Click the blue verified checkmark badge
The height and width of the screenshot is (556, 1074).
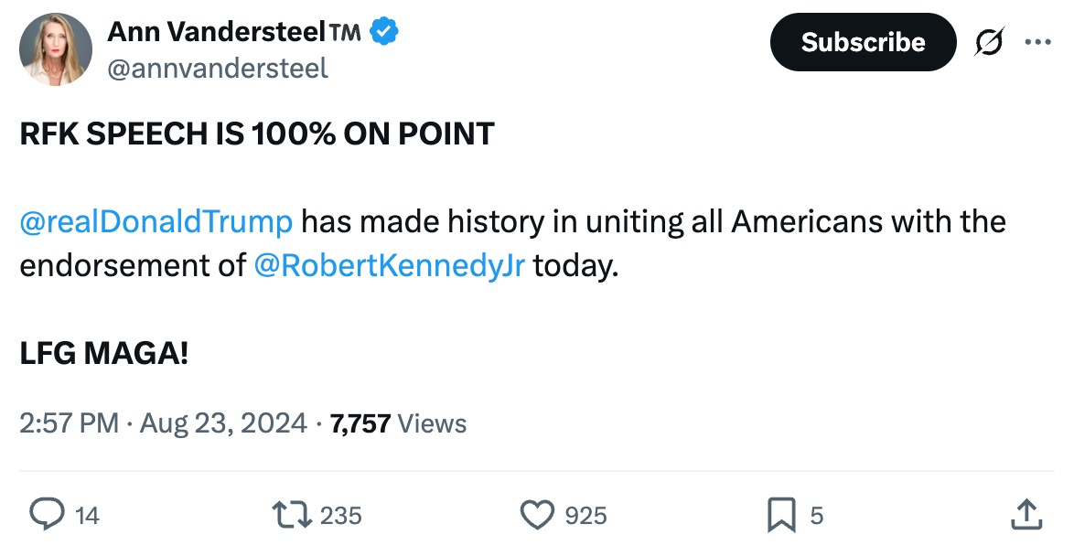pyautogui.click(x=384, y=33)
